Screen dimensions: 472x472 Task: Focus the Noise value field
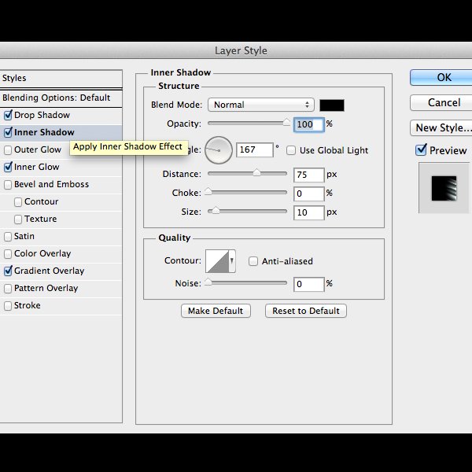309,284
